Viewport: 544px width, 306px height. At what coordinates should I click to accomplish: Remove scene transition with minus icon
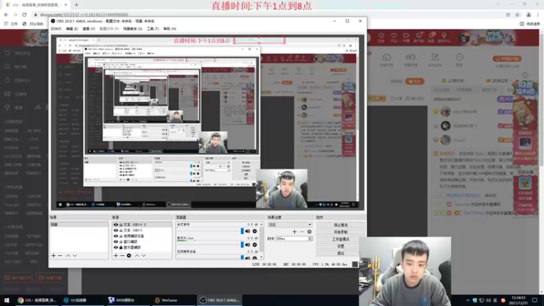[x=302, y=232]
